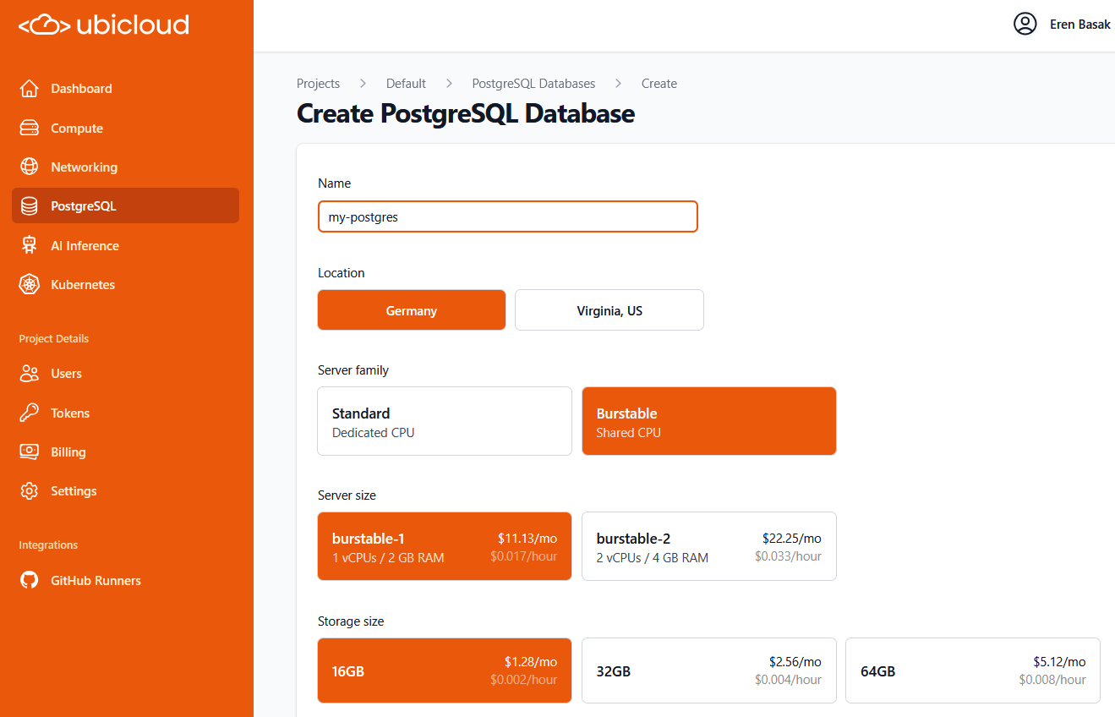Select 32GB storage size

point(709,670)
